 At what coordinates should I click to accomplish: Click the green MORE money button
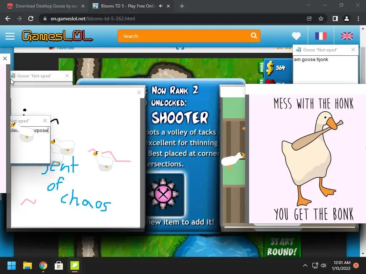point(261,67)
